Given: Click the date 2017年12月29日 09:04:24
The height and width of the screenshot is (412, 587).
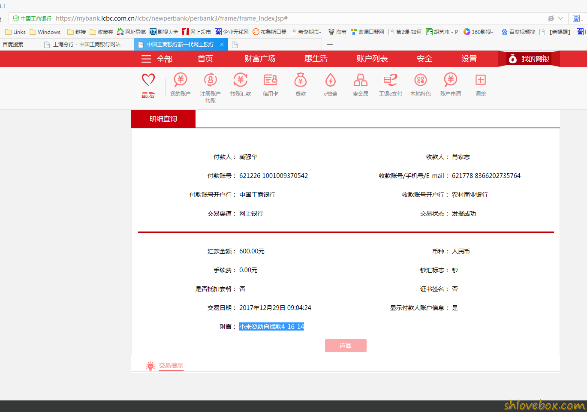Looking at the screenshot, I should 275,308.
